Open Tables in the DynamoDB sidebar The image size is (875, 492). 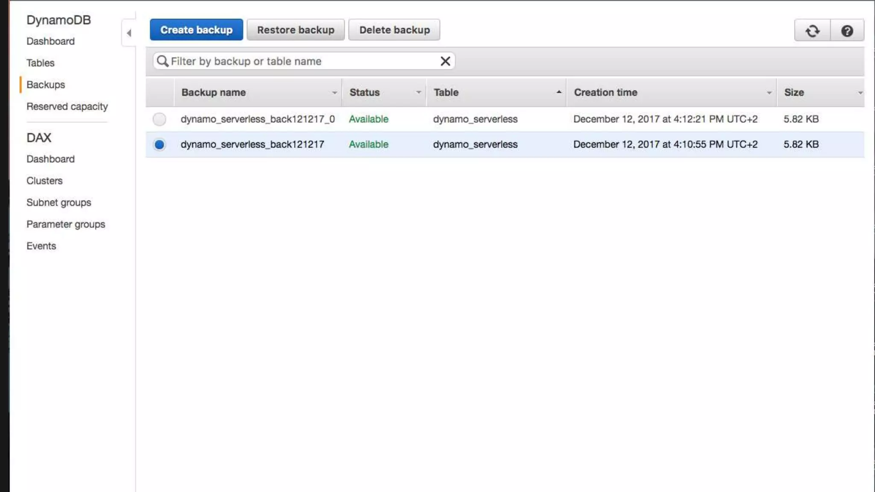pyautogui.click(x=41, y=63)
